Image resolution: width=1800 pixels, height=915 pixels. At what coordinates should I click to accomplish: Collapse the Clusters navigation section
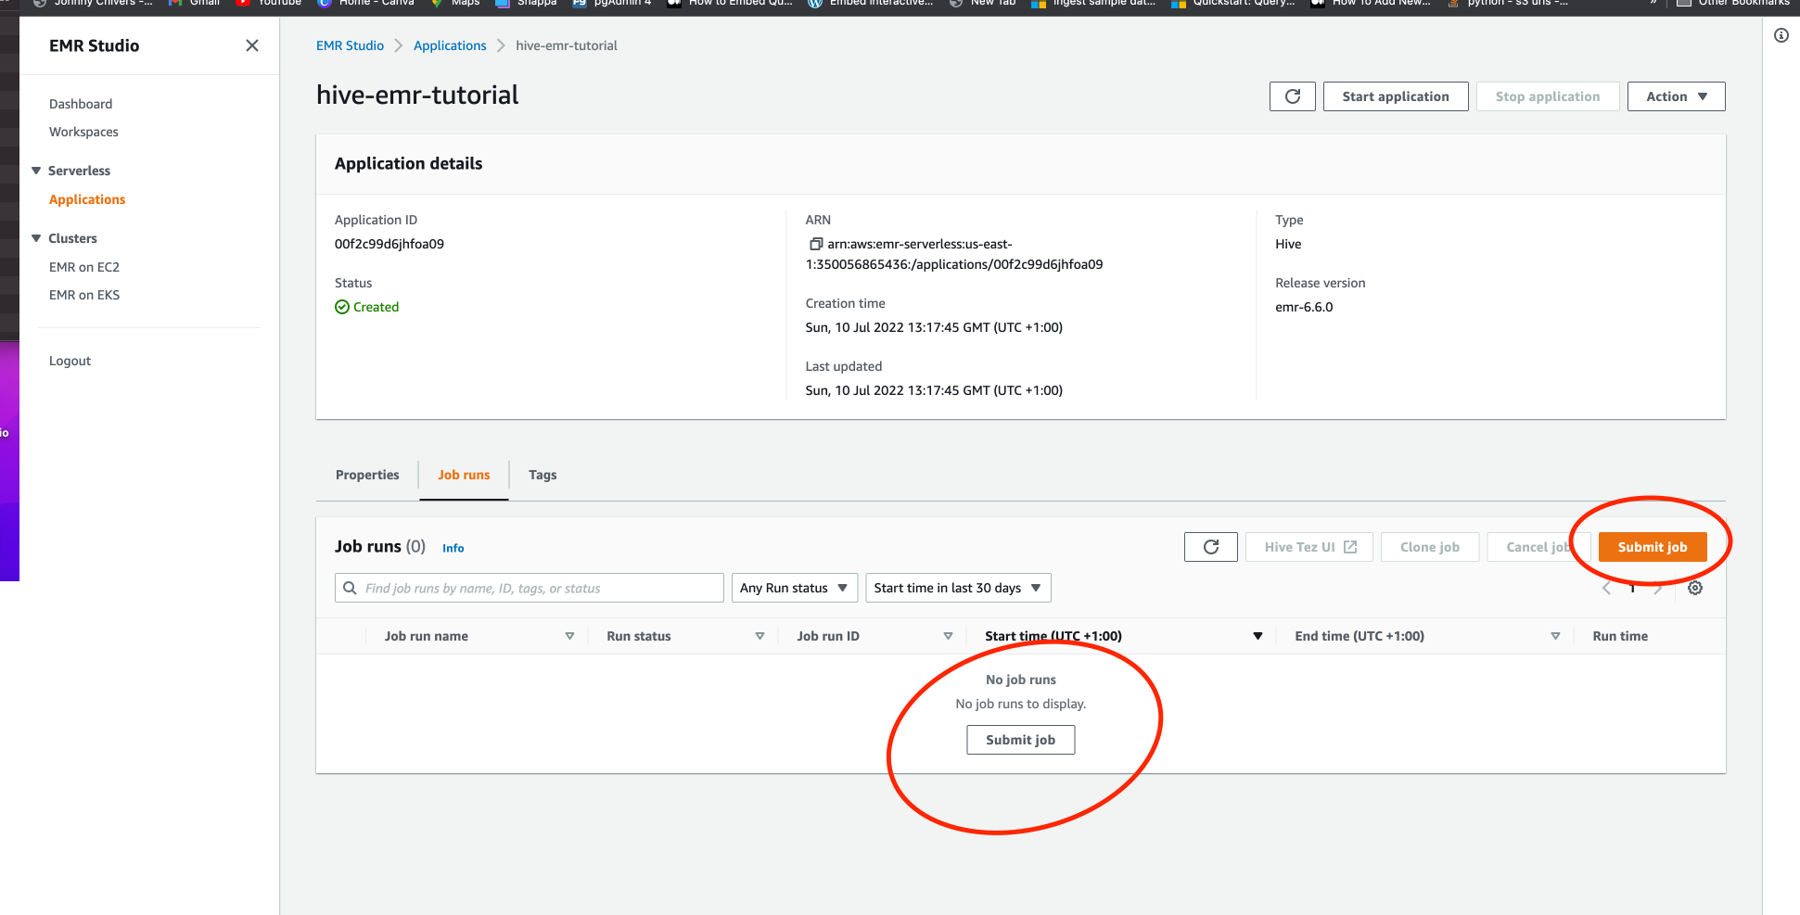point(36,238)
